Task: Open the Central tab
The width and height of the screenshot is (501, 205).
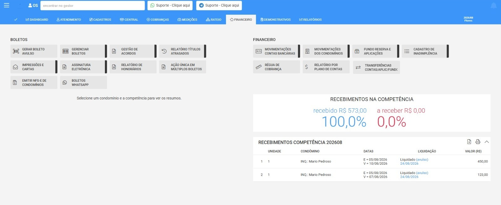Action: 129,19
